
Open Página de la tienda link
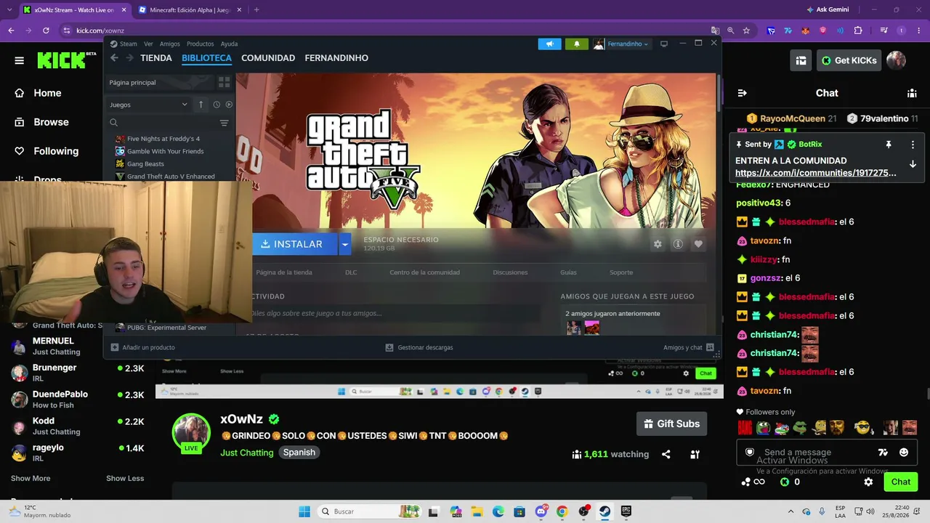point(284,272)
